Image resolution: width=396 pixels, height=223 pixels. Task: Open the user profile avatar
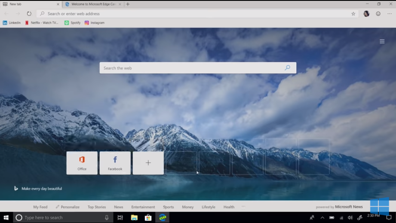(366, 14)
